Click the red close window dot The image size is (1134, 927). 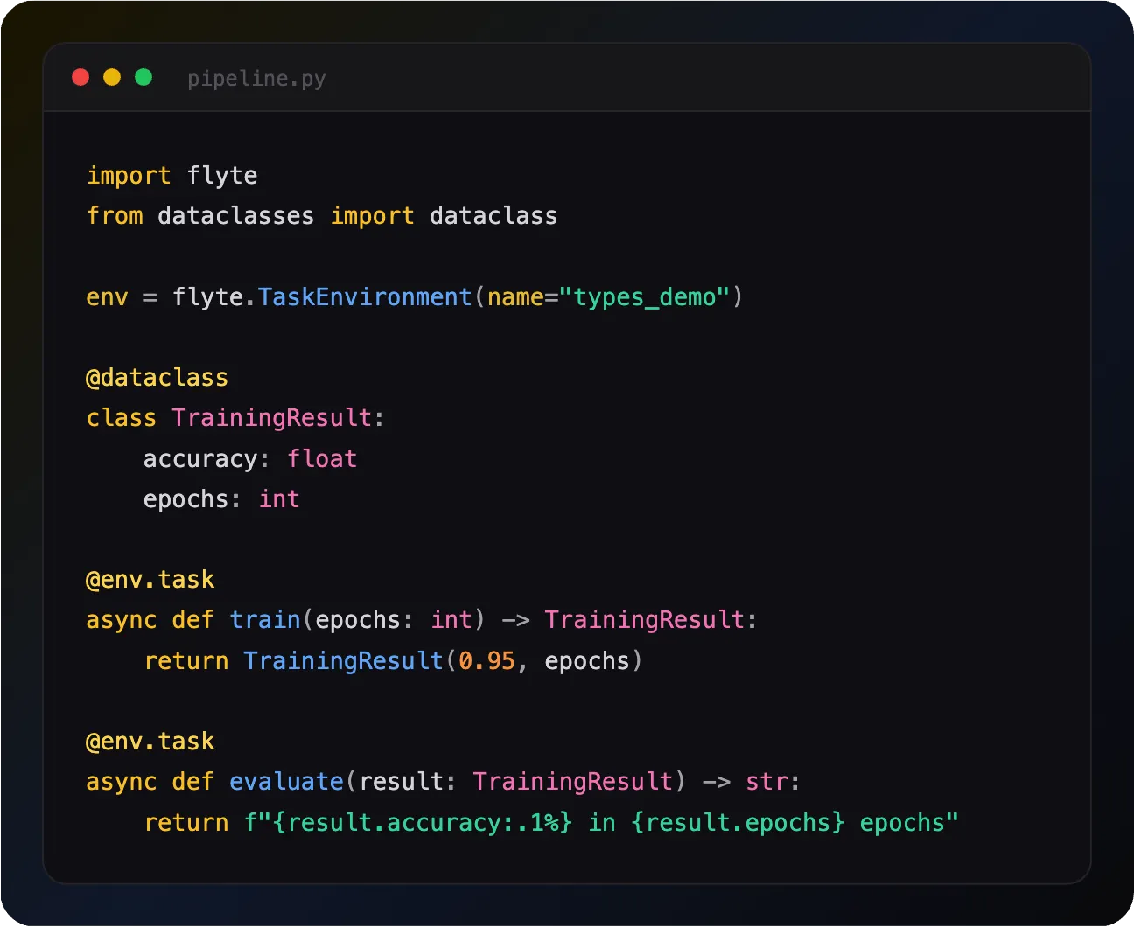(x=80, y=77)
